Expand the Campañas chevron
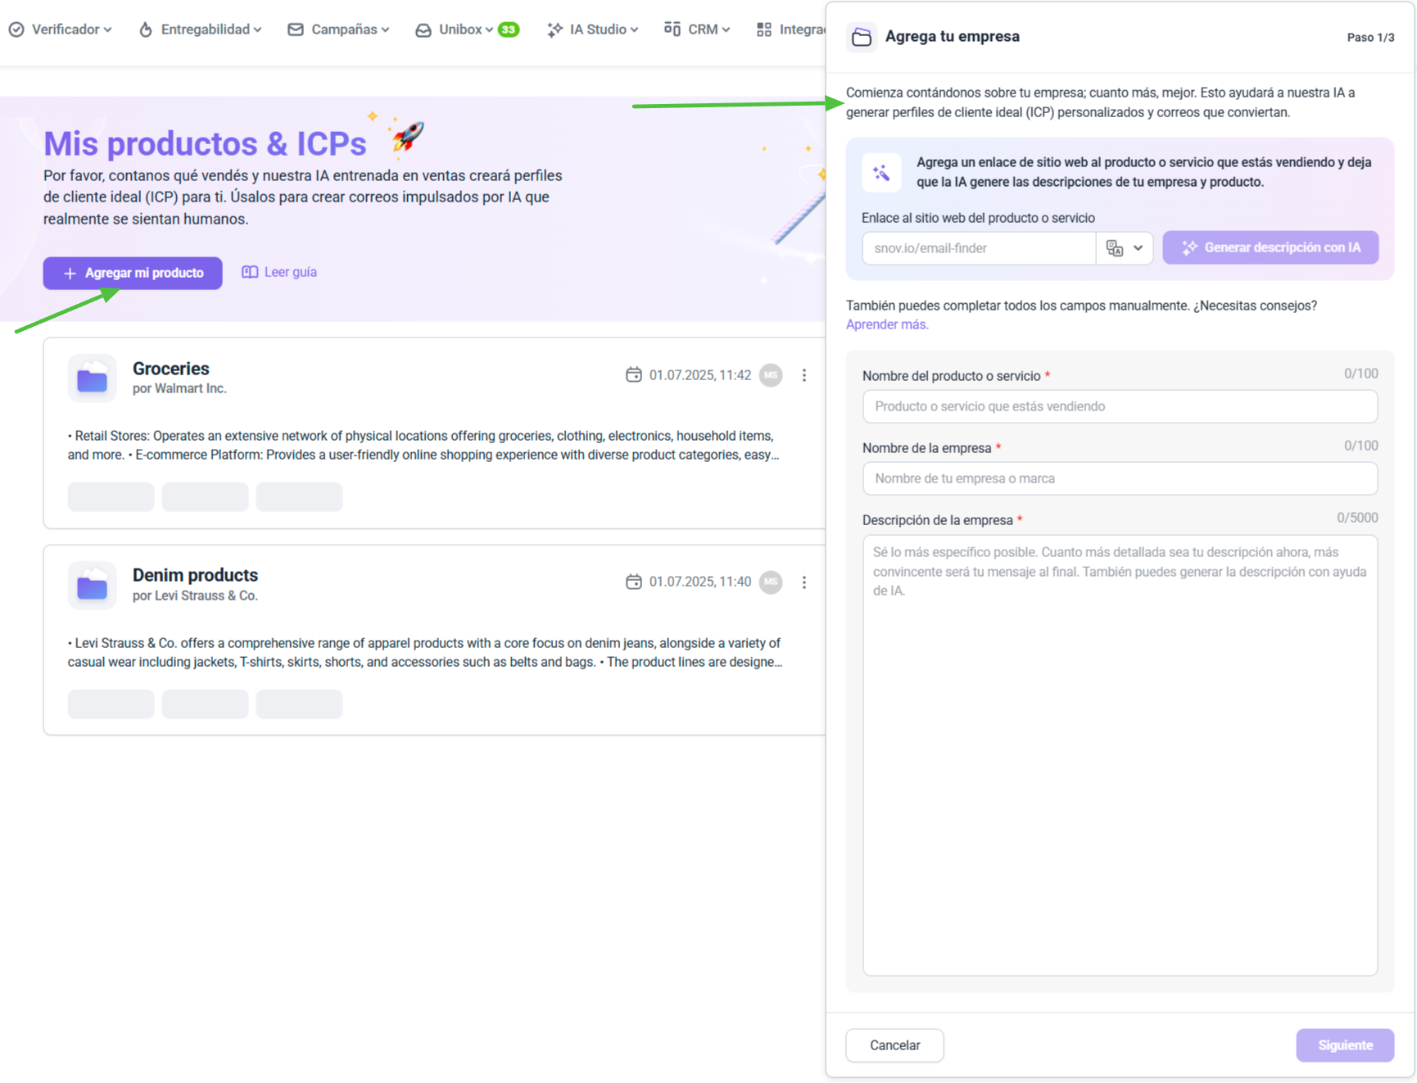1417x1083 pixels. coord(385,30)
